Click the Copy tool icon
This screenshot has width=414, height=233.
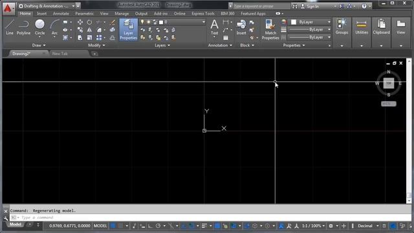[x=80, y=30]
